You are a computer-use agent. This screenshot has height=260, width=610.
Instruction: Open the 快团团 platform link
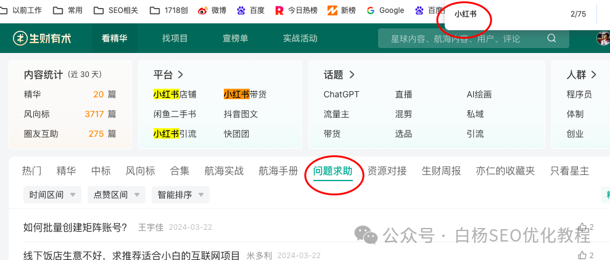point(236,134)
